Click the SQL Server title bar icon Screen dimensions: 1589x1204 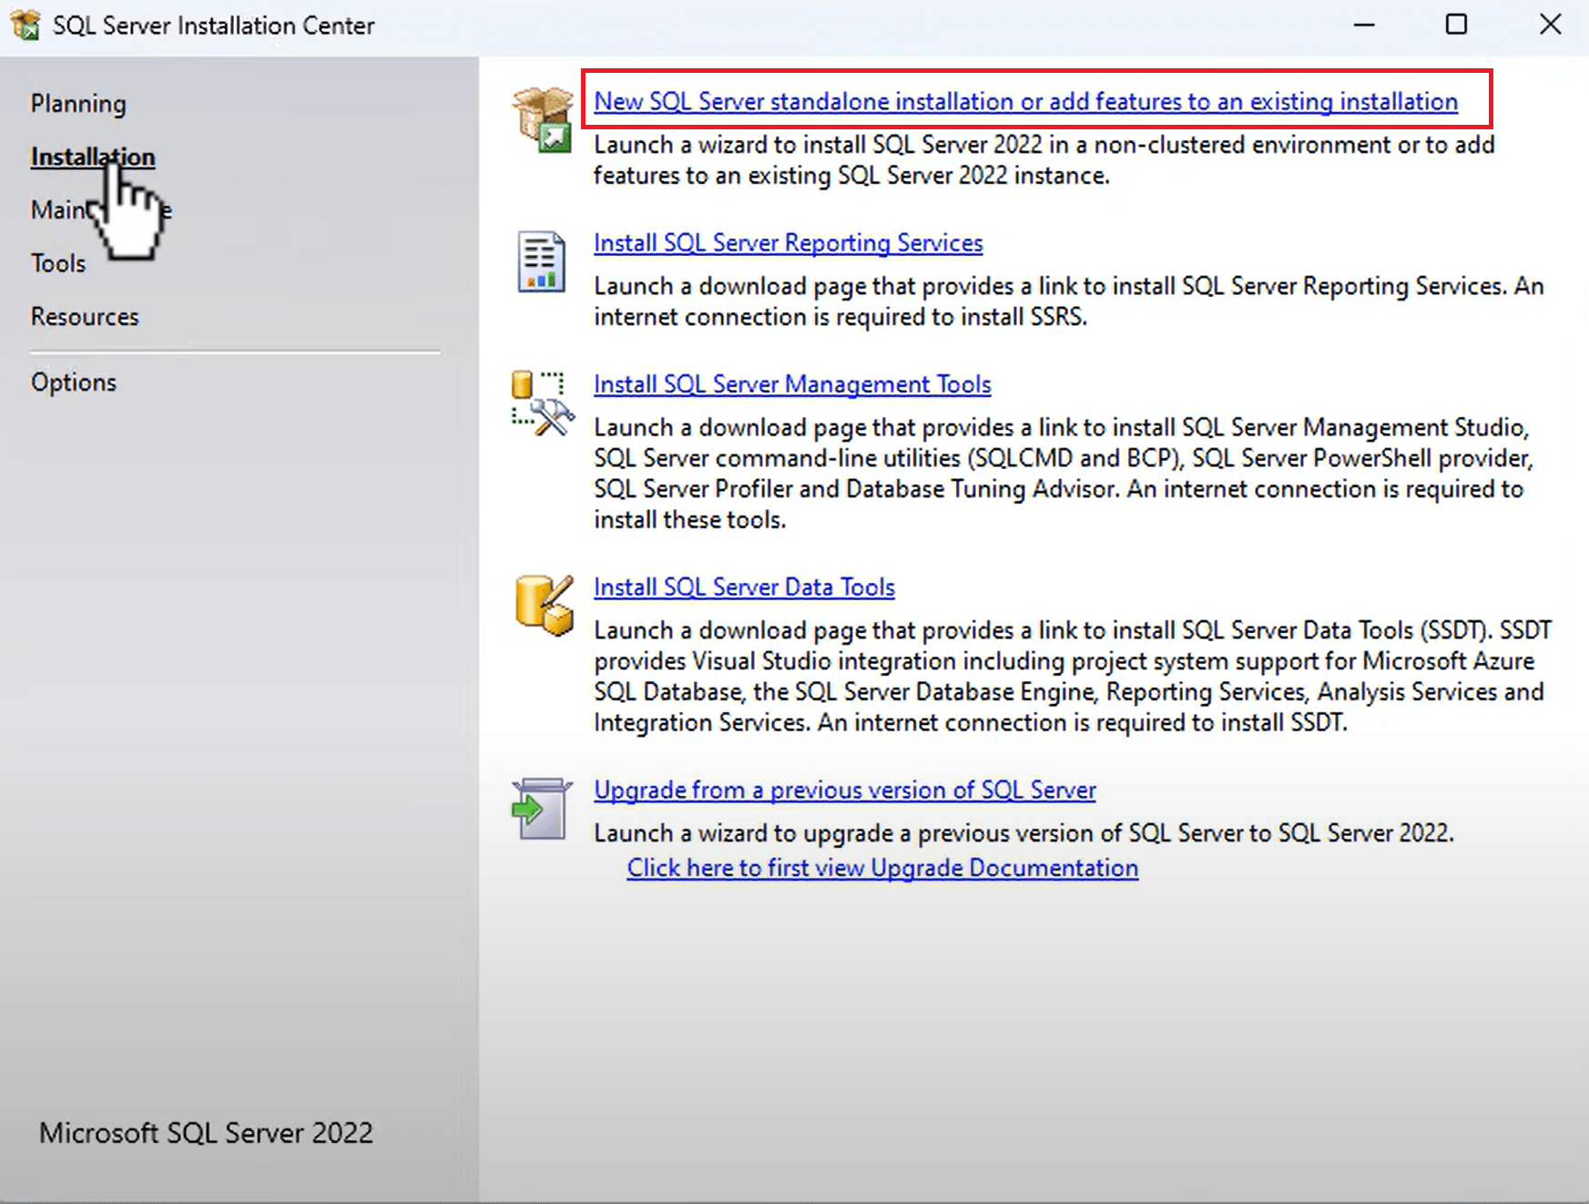pyautogui.click(x=25, y=25)
